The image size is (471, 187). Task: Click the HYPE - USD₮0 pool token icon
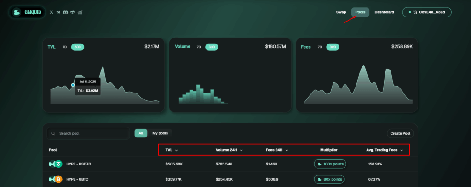point(55,164)
